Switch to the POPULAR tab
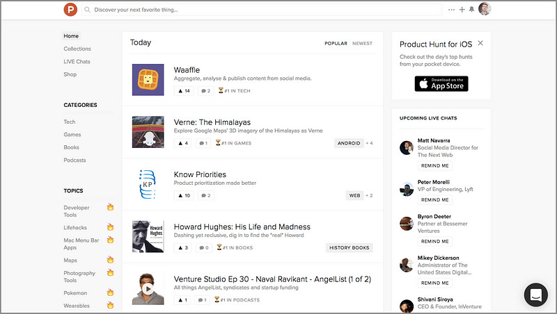 336,43
